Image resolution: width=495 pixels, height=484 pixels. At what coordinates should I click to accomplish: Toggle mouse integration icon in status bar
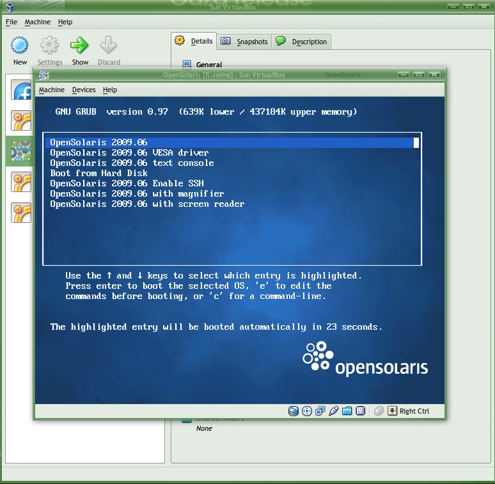(379, 411)
